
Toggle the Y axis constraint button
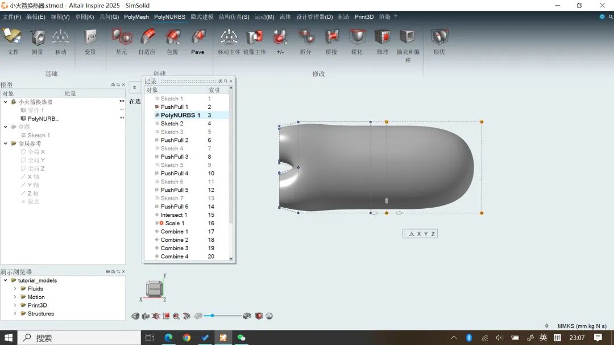pyautogui.click(x=426, y=234)
